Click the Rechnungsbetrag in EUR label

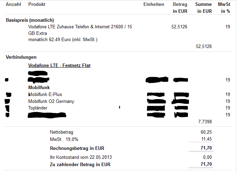coord(77,148)
